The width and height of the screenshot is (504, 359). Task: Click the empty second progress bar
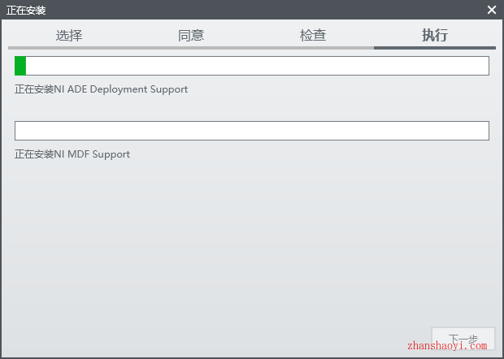tap(252, 131)
